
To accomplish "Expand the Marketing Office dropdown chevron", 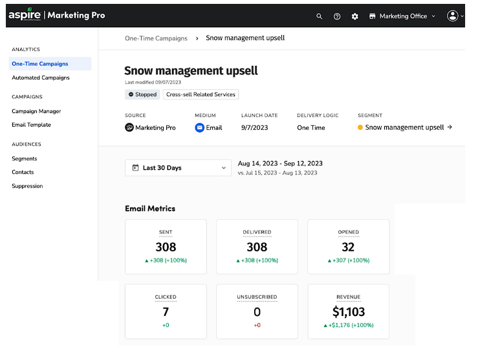I will pos(433,16).
